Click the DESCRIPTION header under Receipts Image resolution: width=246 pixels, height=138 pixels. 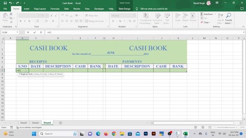point(58,66)
